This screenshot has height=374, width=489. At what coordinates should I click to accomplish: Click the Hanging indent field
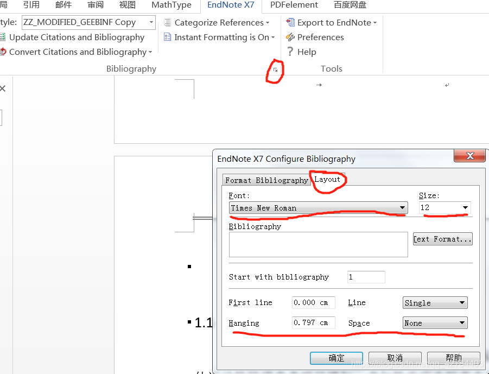pyautogui.click(x=313, y=322)
